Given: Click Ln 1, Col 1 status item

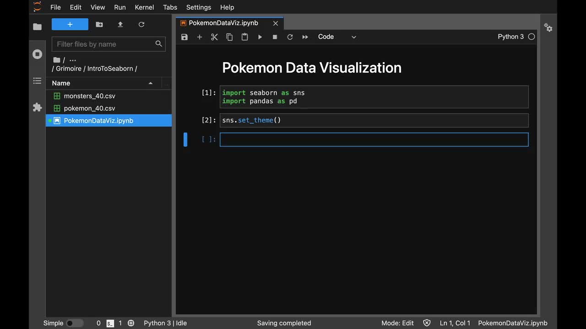Looking at the screenshot, I should (x=455, y=323).
